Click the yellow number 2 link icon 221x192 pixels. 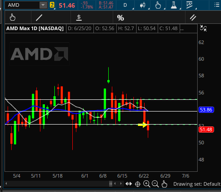tap(52, 5)
